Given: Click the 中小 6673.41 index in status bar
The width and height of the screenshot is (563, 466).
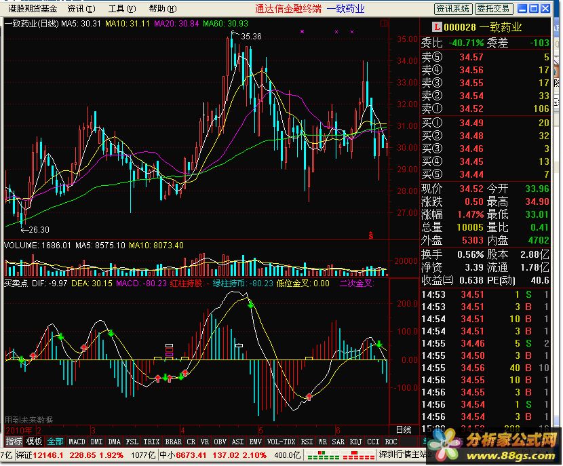Looking at the screenshot, I should [182, 455].
